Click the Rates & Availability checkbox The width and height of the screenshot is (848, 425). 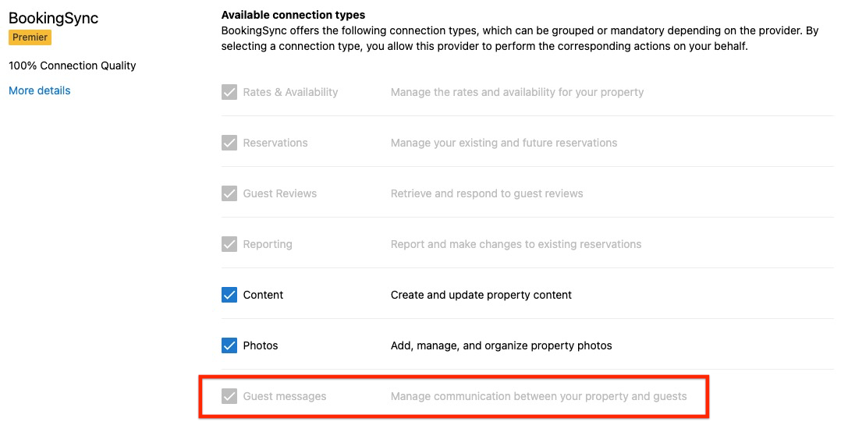pos(229,92)
